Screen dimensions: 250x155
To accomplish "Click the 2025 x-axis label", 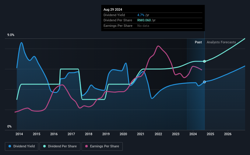I will [210, 134].
